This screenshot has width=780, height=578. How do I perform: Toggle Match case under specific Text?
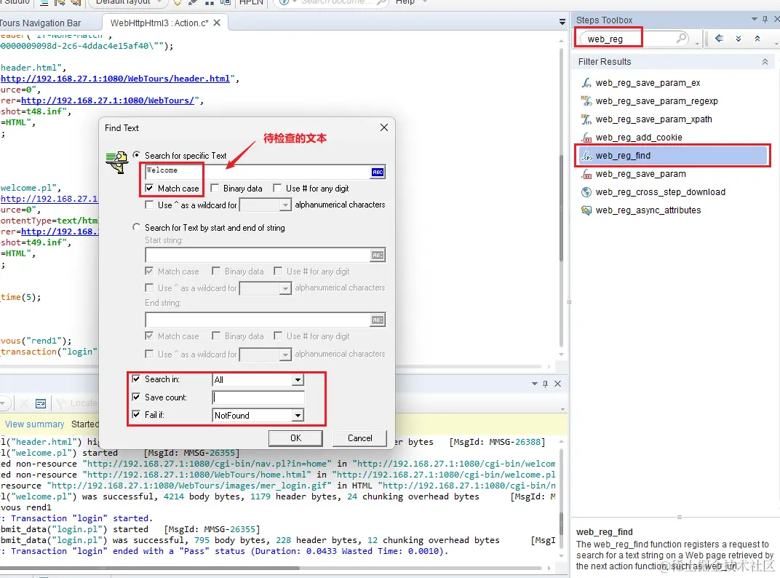[149, 189]
